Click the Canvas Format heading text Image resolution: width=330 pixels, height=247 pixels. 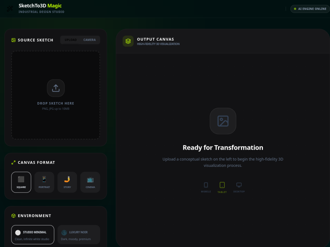tap(36, 162)
